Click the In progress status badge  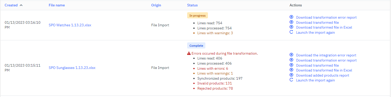coord(197,15)
